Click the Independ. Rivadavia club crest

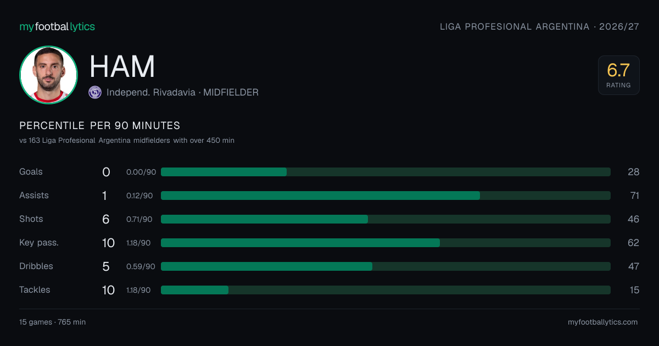95,92
